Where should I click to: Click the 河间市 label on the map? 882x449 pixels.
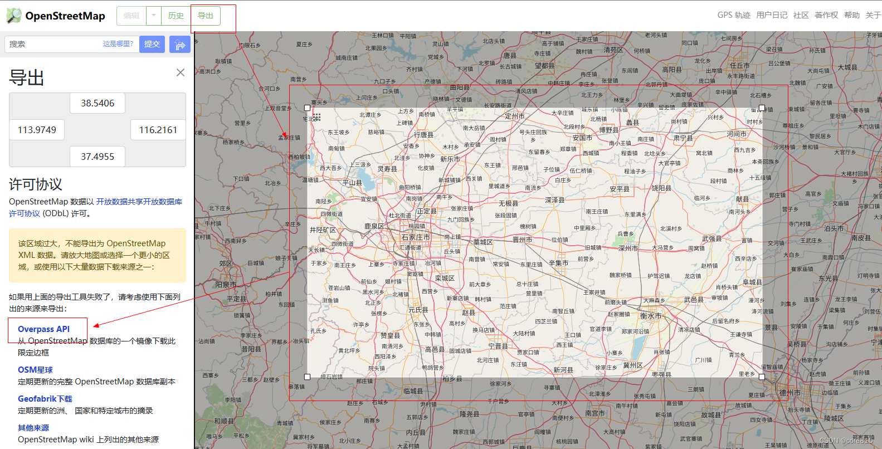[x=737, y=134]
